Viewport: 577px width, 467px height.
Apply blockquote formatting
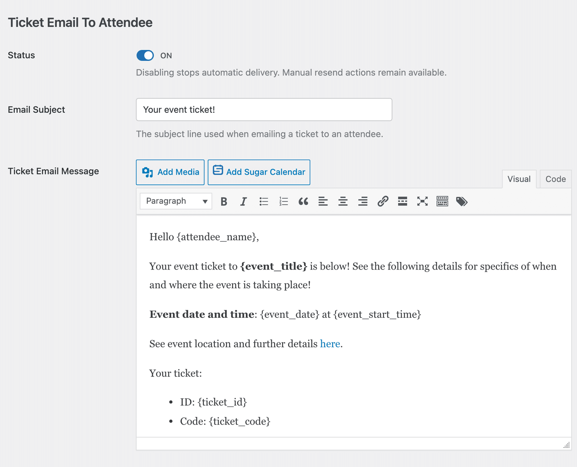tap(303, 201)
